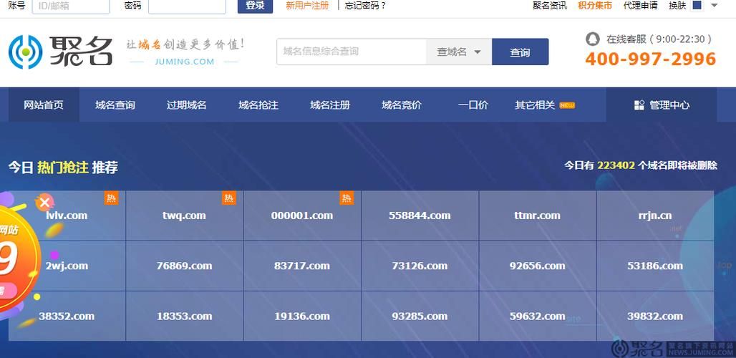The height and width of the screenshot is (358, 736).
Task: Open 管理中心 management center
Action: click(662, 105)
